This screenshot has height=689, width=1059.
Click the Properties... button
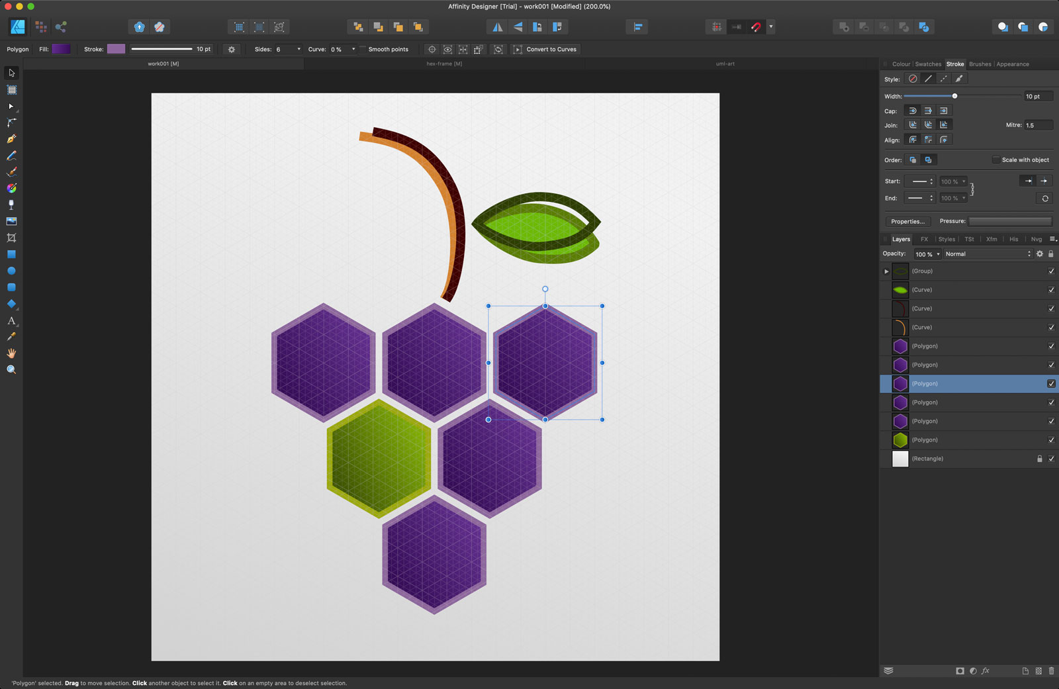[x=907, y=222]
